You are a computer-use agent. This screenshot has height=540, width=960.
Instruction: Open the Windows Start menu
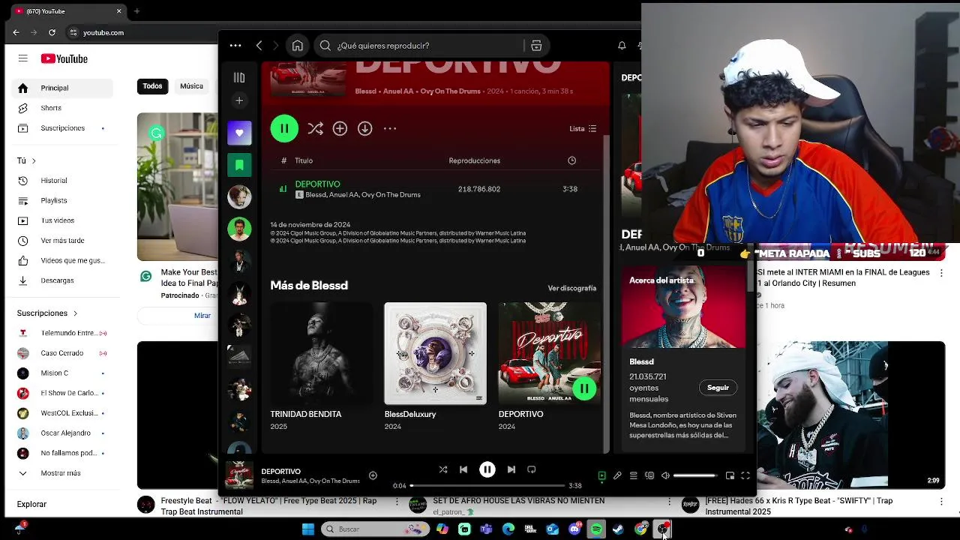tap(308, 529)
